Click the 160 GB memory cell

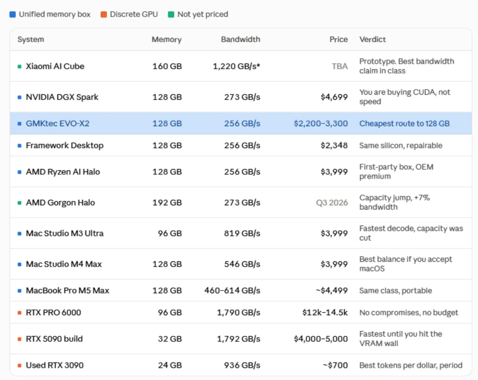tap(167, 66)
